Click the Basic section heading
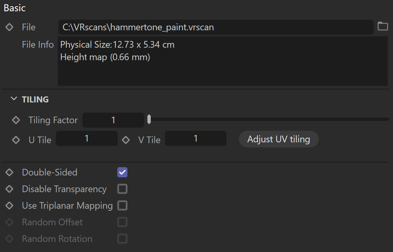 tap(15, 8)
